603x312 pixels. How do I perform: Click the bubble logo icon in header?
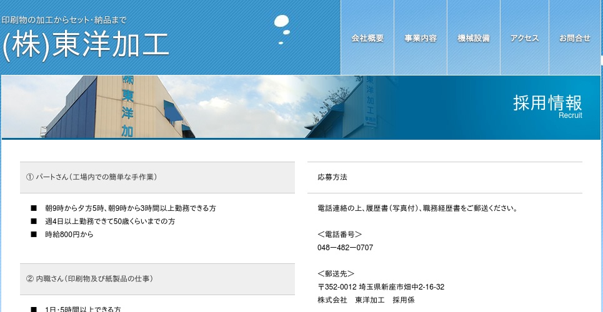click(282, 29)
